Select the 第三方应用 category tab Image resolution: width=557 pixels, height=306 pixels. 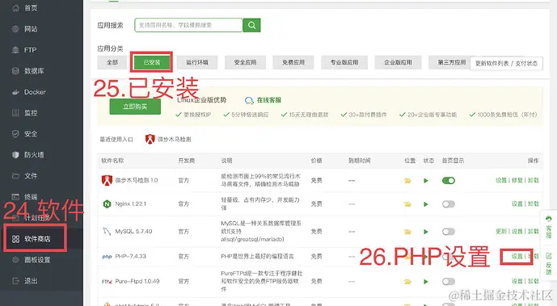click(449, 62)
